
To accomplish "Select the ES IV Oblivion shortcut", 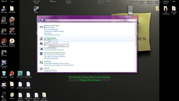I will point(4,97).
